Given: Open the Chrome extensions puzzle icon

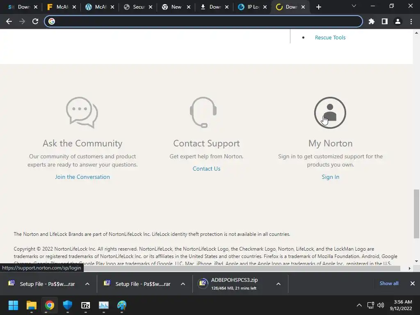Looking at the screenshot, I should 371,21.
